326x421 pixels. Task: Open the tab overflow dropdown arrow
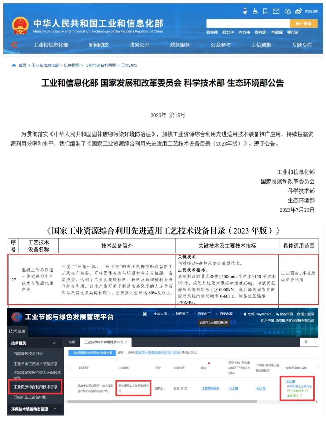[315, 342]
